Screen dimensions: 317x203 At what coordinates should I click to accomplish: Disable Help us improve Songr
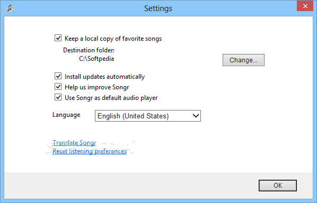(x=58, y=87)
